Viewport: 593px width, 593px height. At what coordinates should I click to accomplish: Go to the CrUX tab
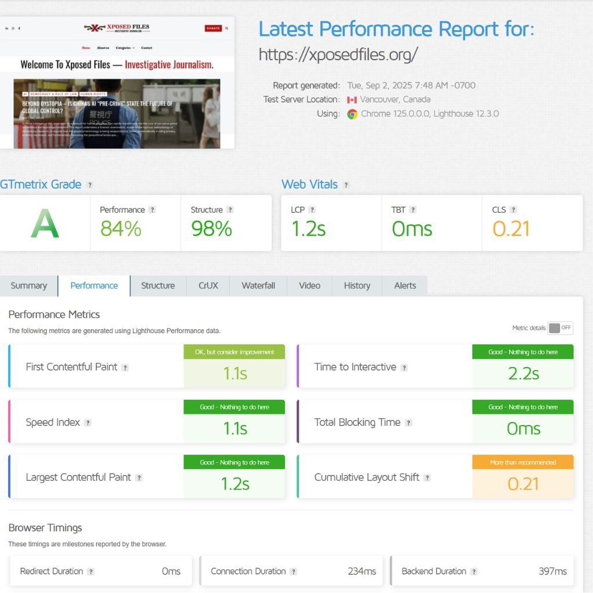[x=208, y=285]
